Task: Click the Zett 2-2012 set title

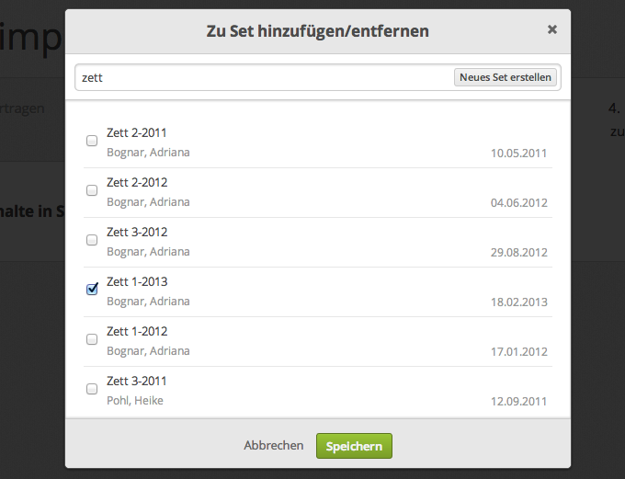Action: [x=137, y=182]
